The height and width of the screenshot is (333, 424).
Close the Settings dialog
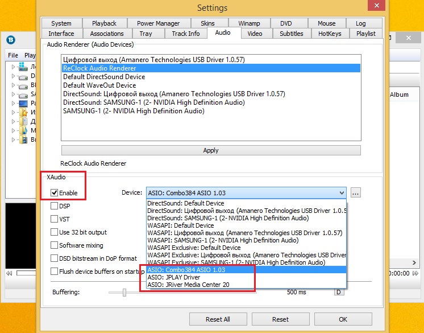tap(376, 5)
